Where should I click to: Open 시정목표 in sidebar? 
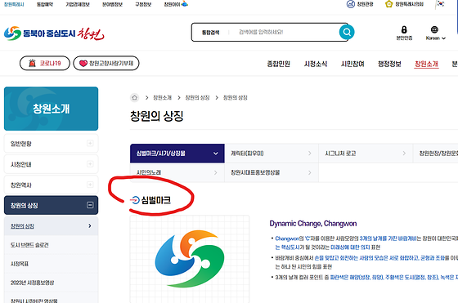tap(20, 264)
